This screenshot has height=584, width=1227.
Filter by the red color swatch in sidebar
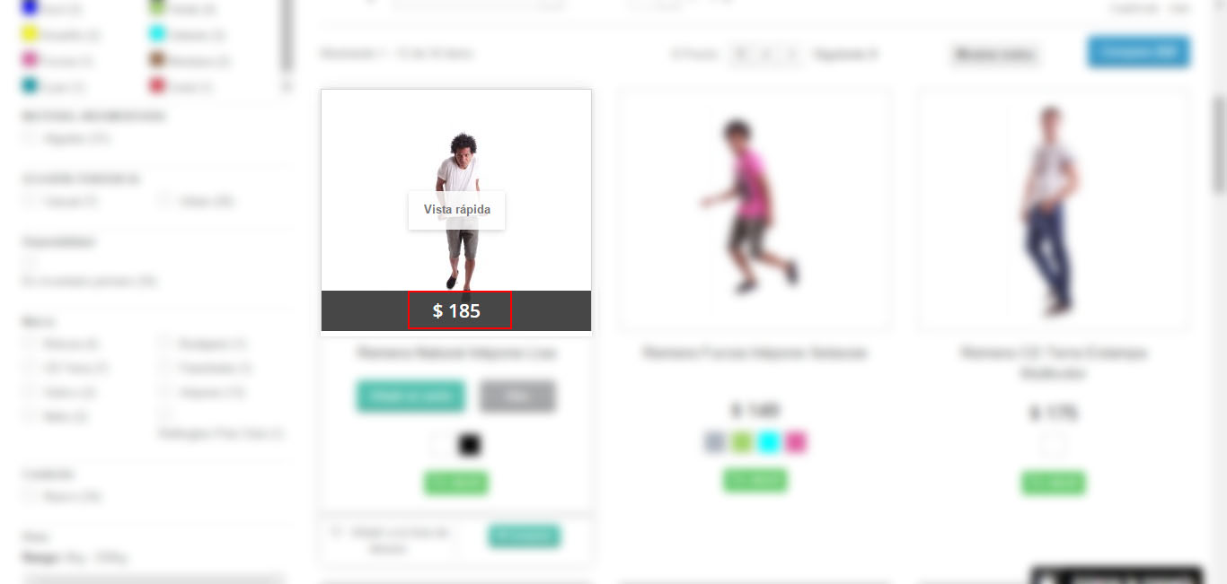coord(157,86)
